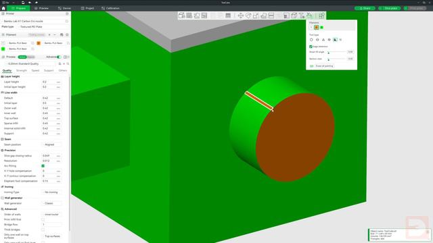
Task: Adjust the Section view slider
Action: (336, 59)
